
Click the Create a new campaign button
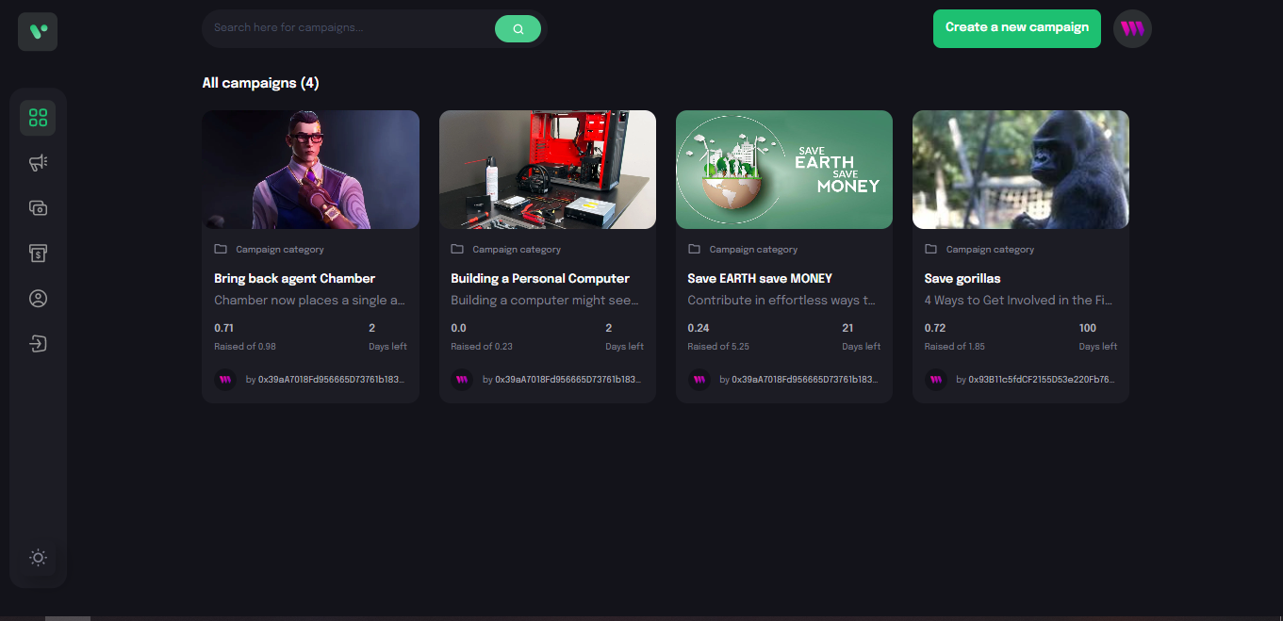[x=1016, y=28]
